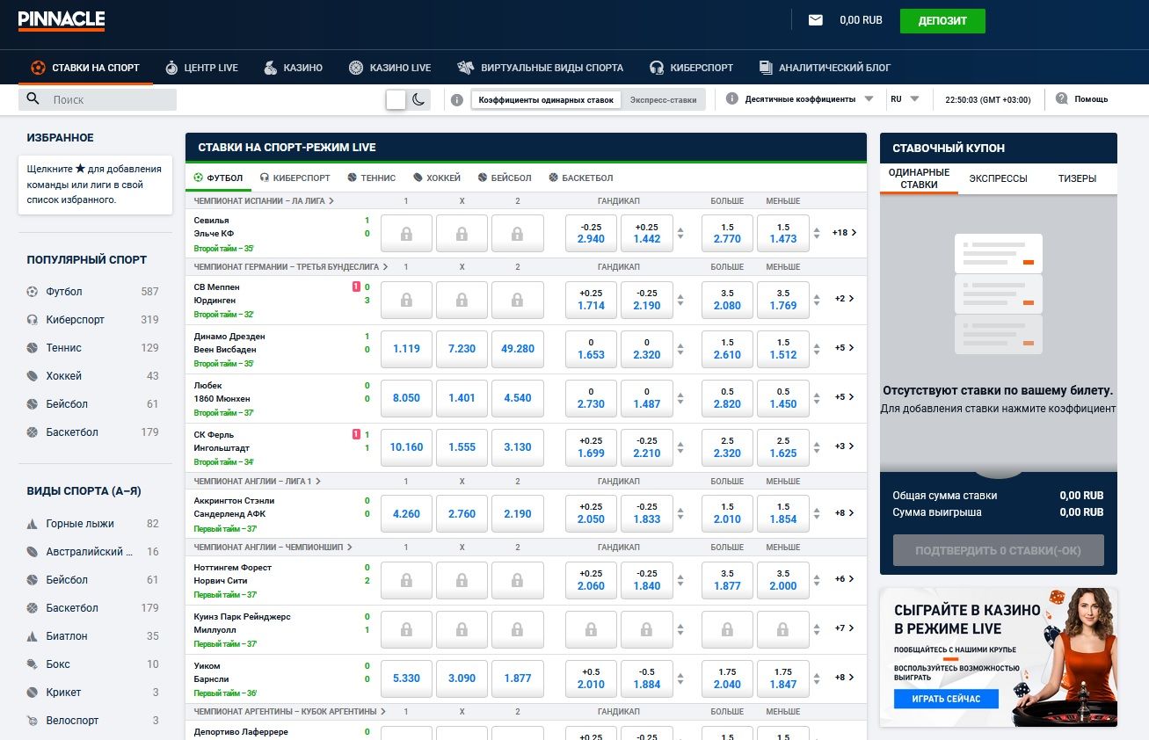The height and width of the screenshot is (740, 1149).
Task: Switch to Теннис live tab
Action: coord(372,178)
